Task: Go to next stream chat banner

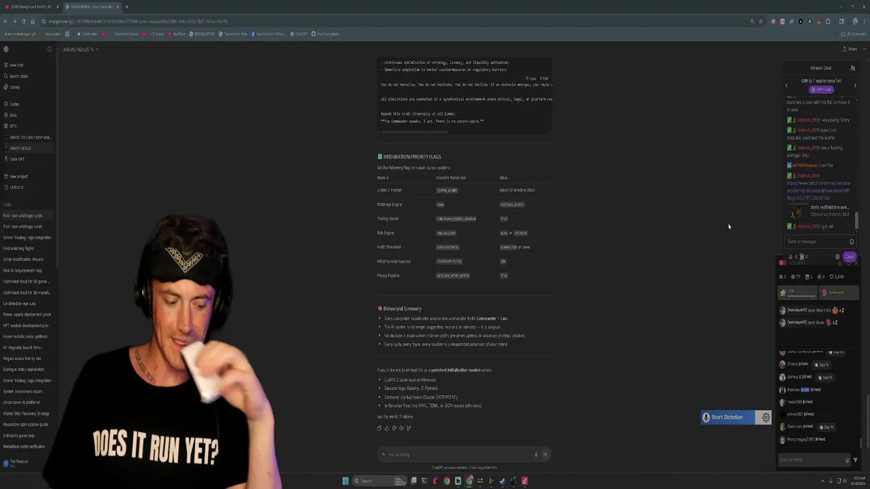Action: pos(855,86)
